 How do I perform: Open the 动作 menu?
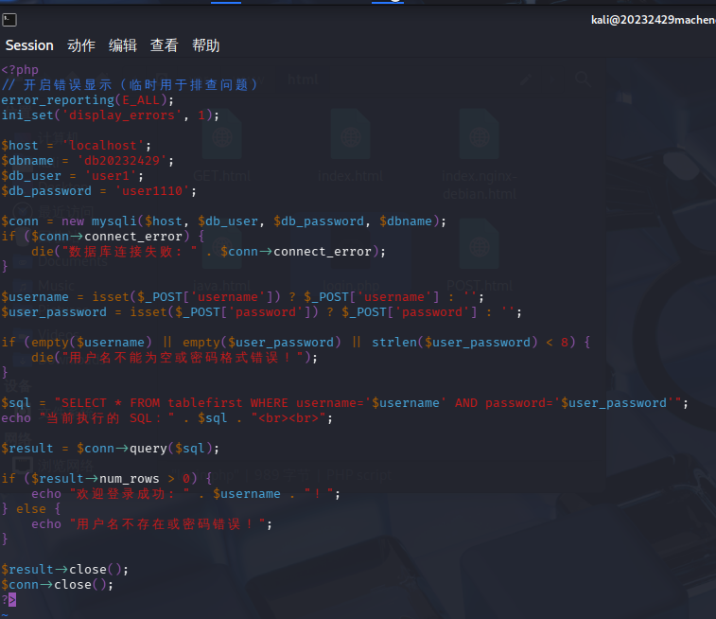click(81, 45)
